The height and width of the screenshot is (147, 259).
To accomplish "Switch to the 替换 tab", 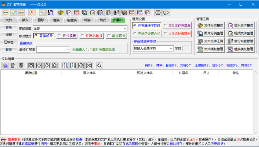I will 56,20.
